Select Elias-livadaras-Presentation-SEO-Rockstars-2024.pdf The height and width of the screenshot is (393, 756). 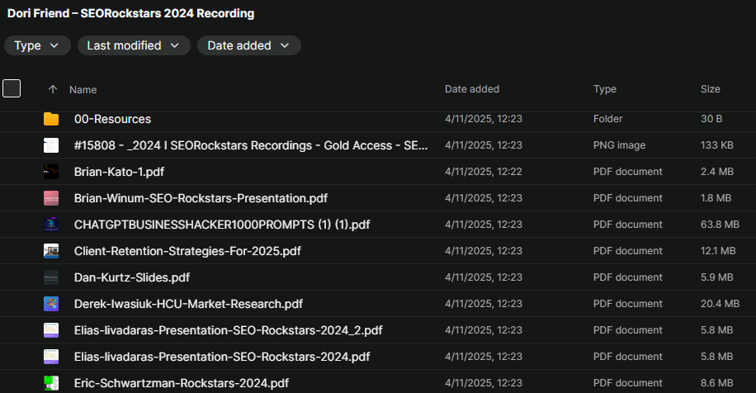tap(222, 357)
